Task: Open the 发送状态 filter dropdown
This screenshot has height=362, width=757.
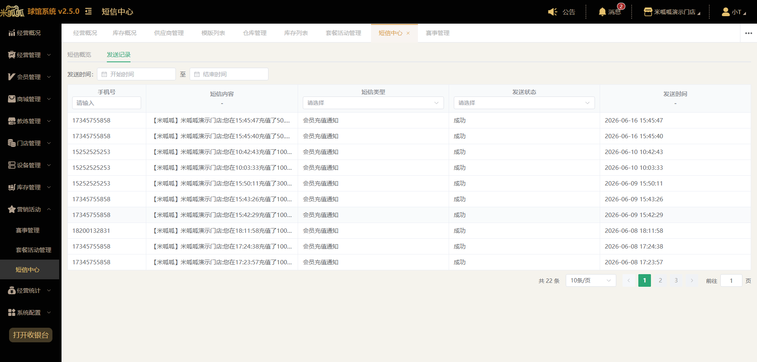Action: (x=524, y=103)
